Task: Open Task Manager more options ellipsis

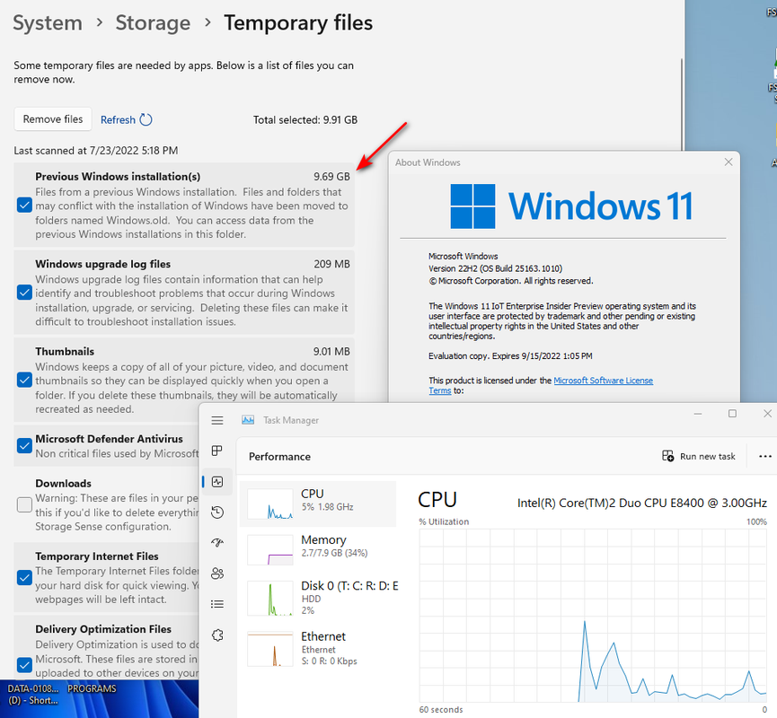Action: click(764, 456)
